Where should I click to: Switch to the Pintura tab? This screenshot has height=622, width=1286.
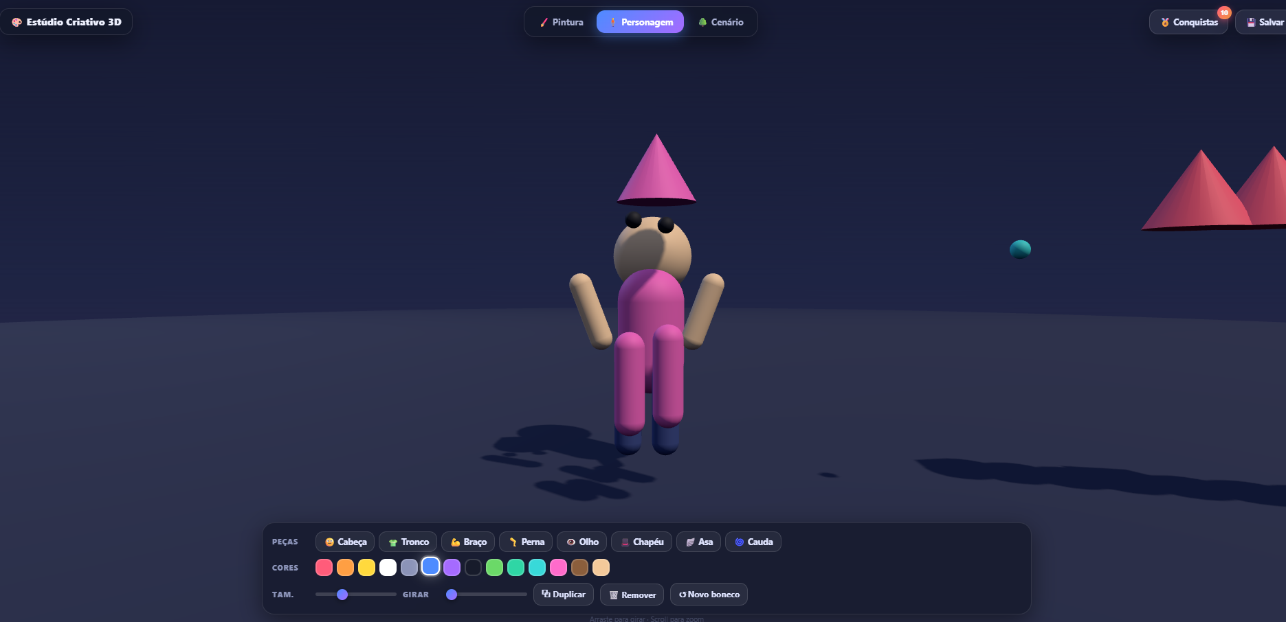click(x=561, y=22)
